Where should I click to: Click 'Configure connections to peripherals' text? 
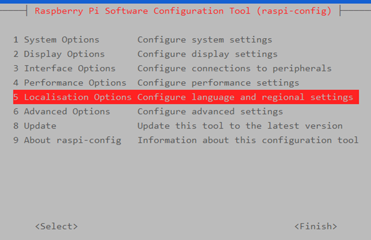(x=234, y=68)
